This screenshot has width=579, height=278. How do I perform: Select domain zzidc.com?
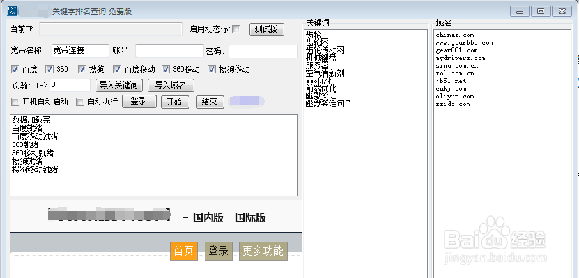(x=452, y=104)
